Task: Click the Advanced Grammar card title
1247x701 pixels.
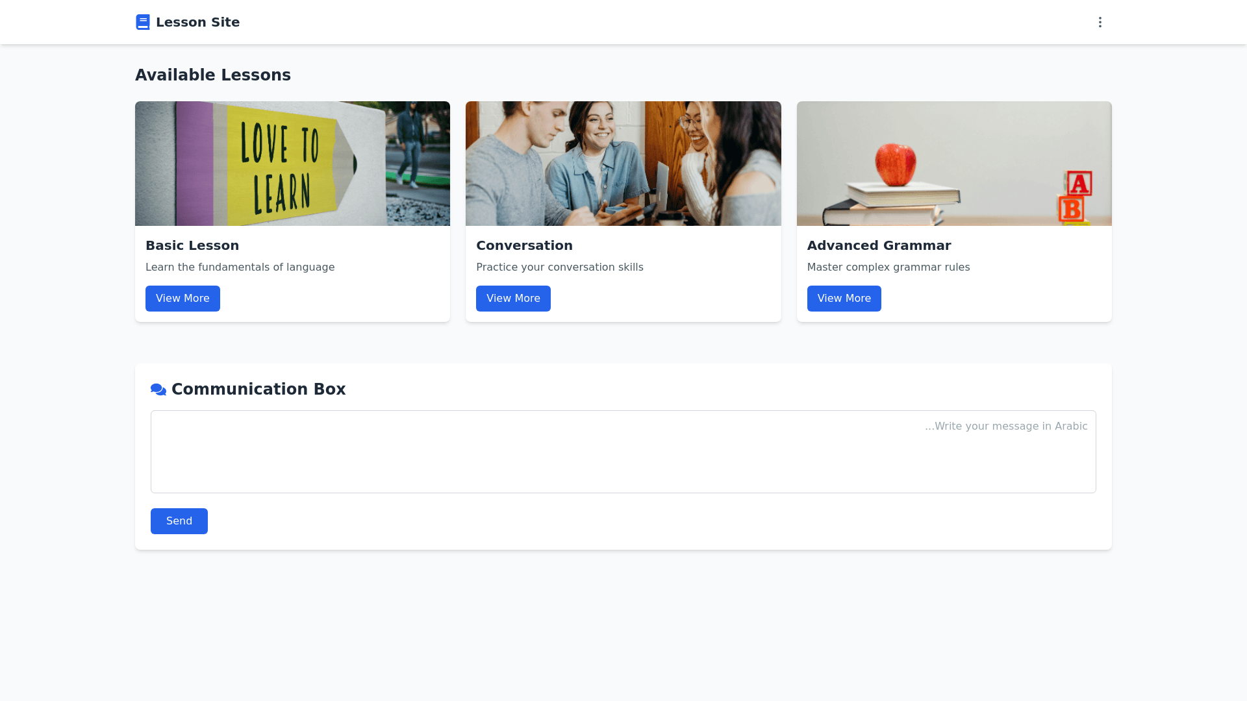Action: (x=879, y=245)
